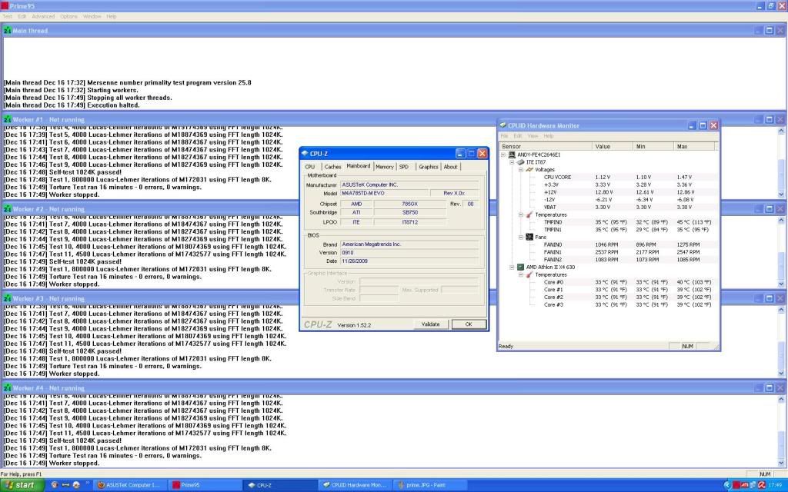
Task: Click the Worker #4 window icon
Action: pos(7,388)
